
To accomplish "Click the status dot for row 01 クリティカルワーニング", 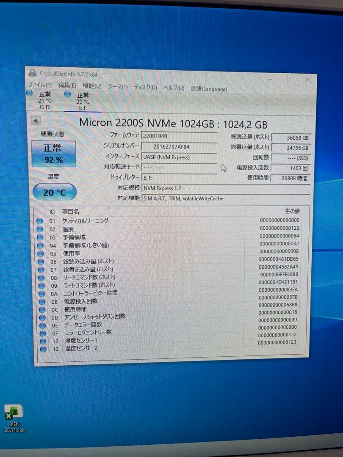I will coord(40,221).
